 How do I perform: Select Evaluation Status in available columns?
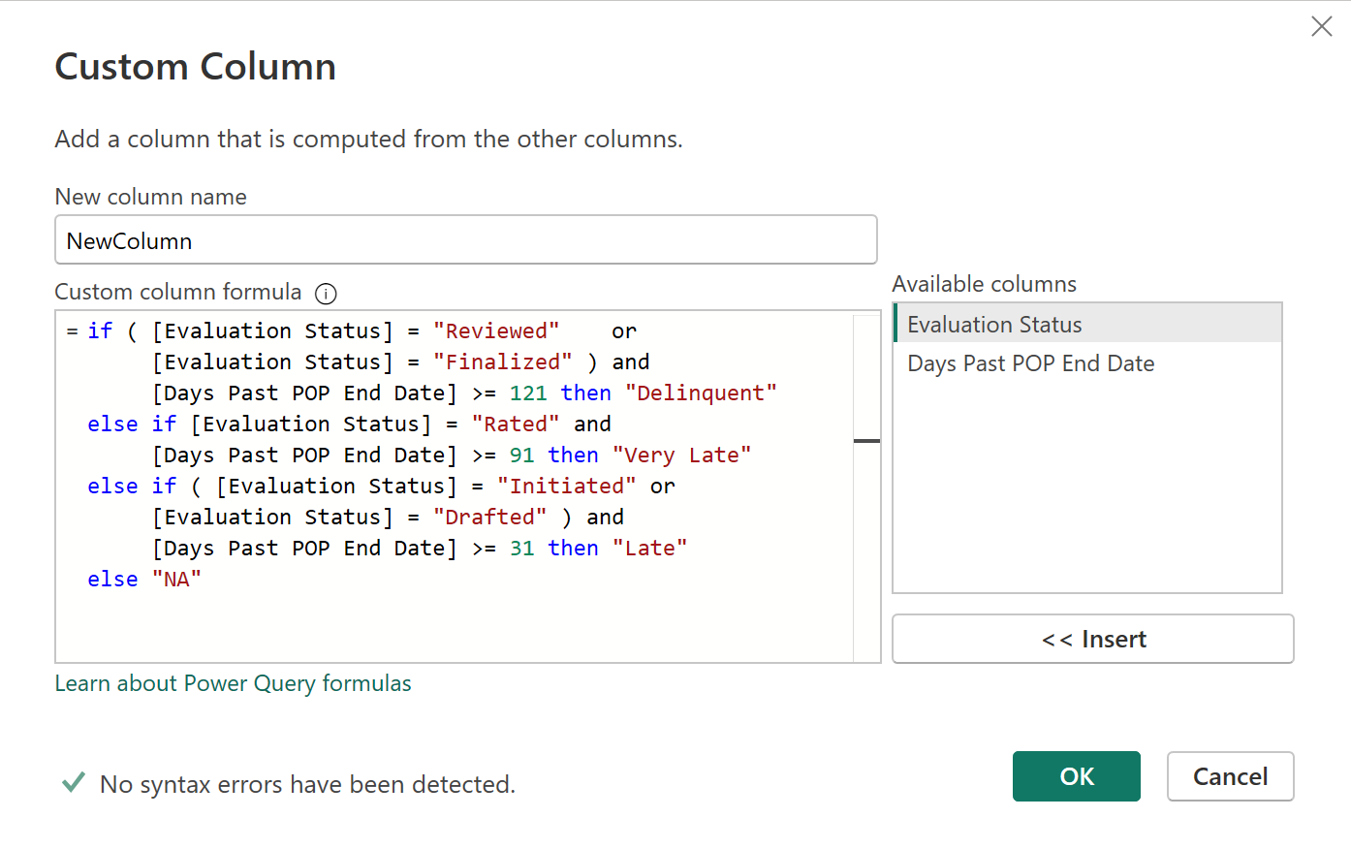[1087, 324]
